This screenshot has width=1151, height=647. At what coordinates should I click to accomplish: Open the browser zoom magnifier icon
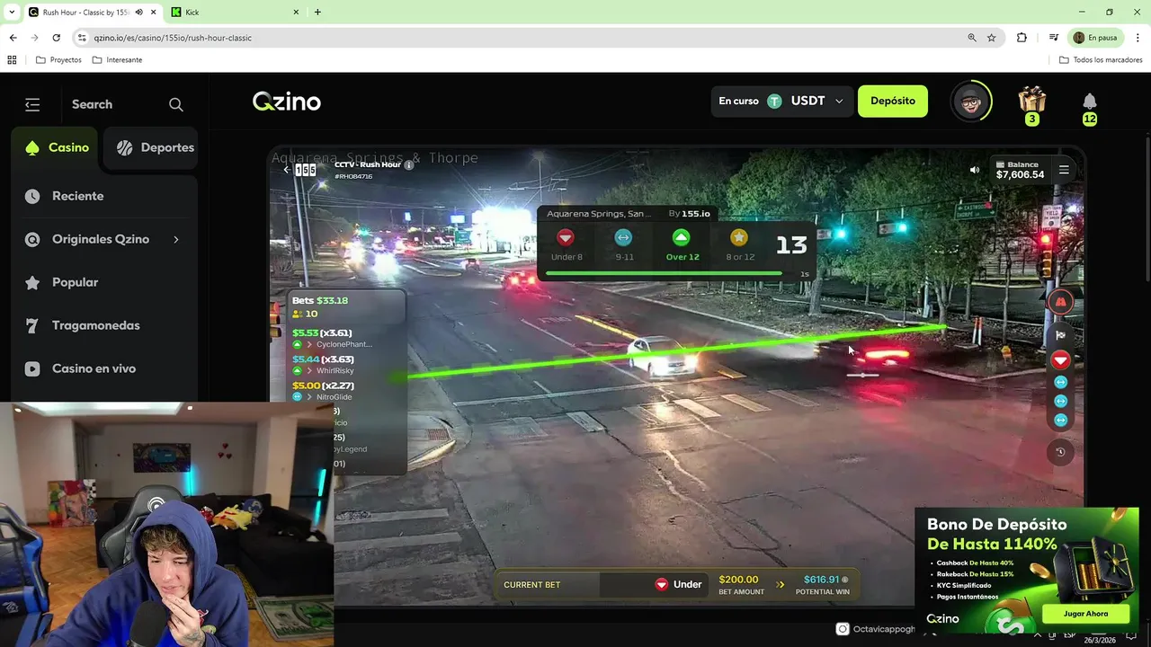(972, 38)
